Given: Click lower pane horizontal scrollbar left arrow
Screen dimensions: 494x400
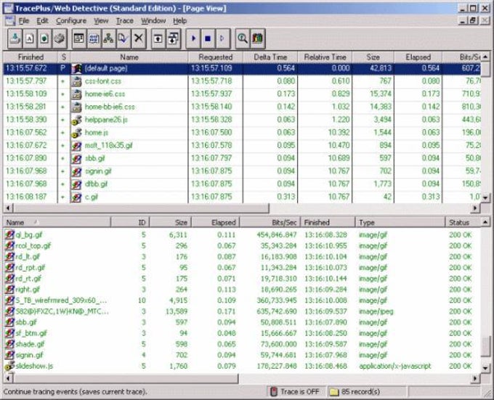Looking at the screenshot, I should 8,377.
